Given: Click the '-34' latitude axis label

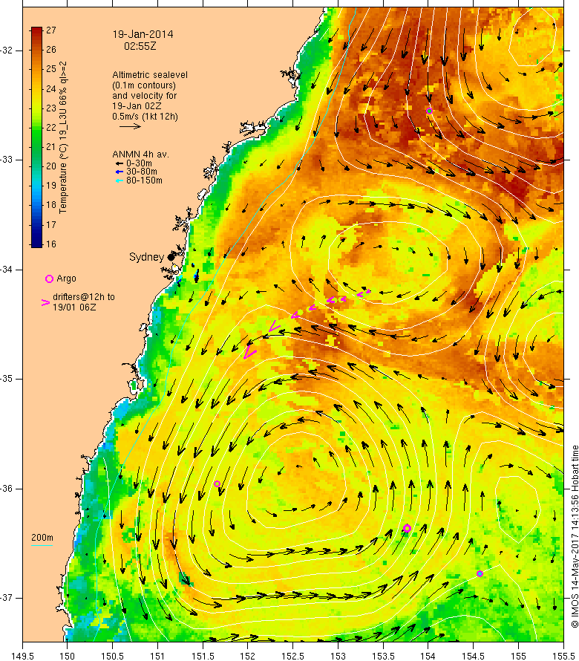Looking at the screenshot, I should click(7, 270).
